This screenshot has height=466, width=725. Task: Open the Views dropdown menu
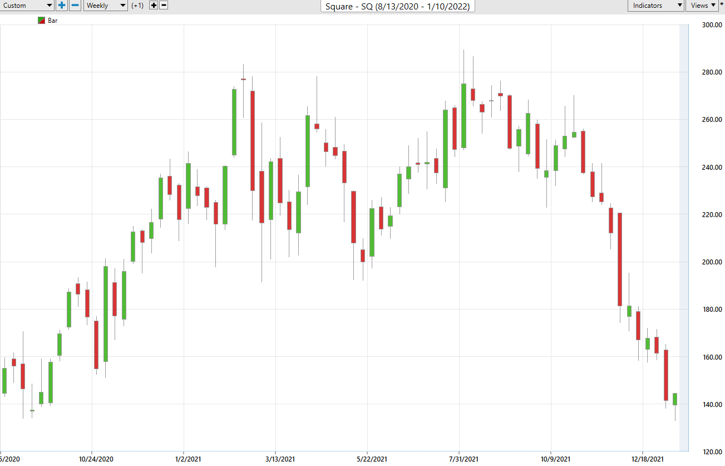[x=702, y=6]
